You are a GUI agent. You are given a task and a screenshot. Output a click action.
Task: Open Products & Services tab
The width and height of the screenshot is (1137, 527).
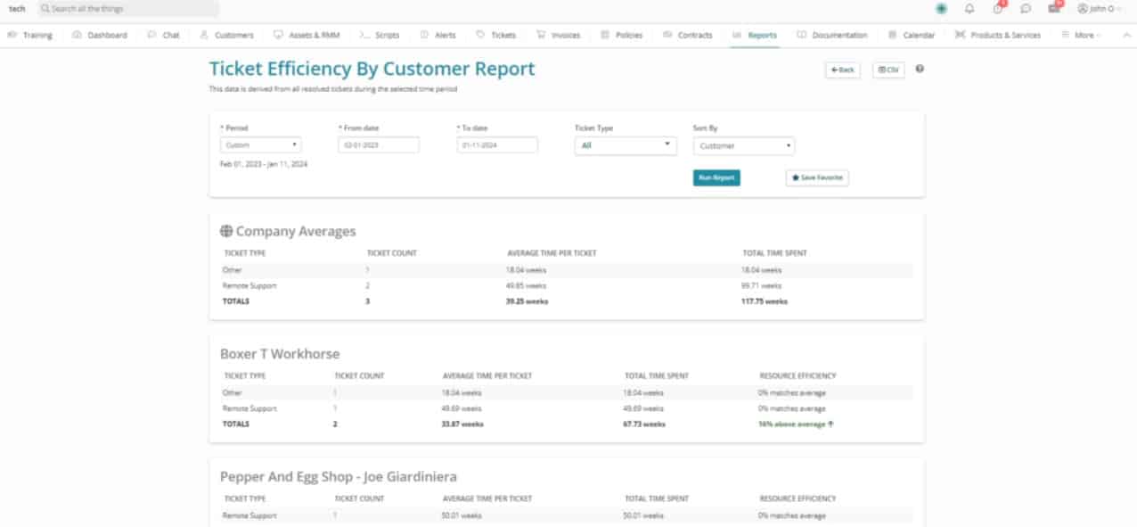point(997,36)
